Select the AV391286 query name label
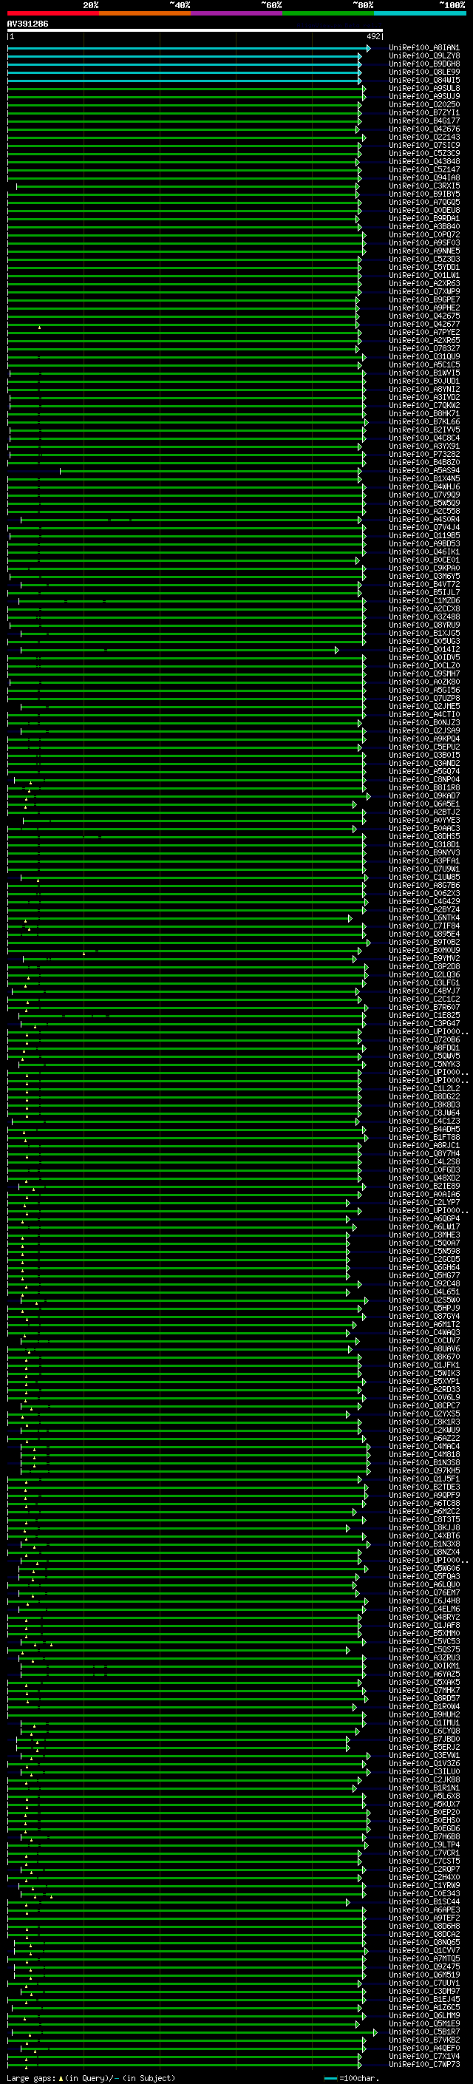The image size is (473, 2084). pyautogui.click(x=27, y=24)
